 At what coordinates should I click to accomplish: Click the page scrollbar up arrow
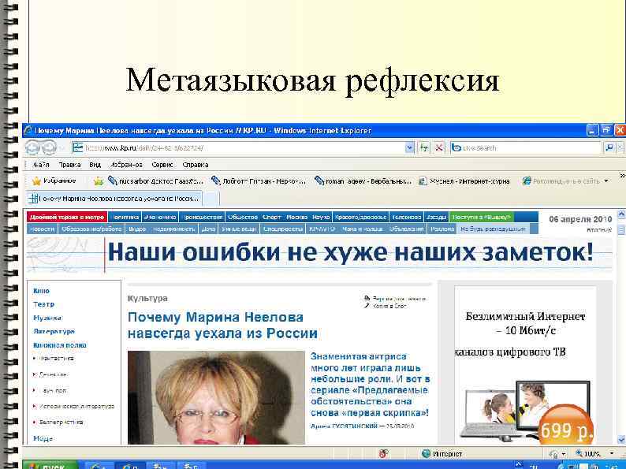pyautogui.click(x=621, y=214)
